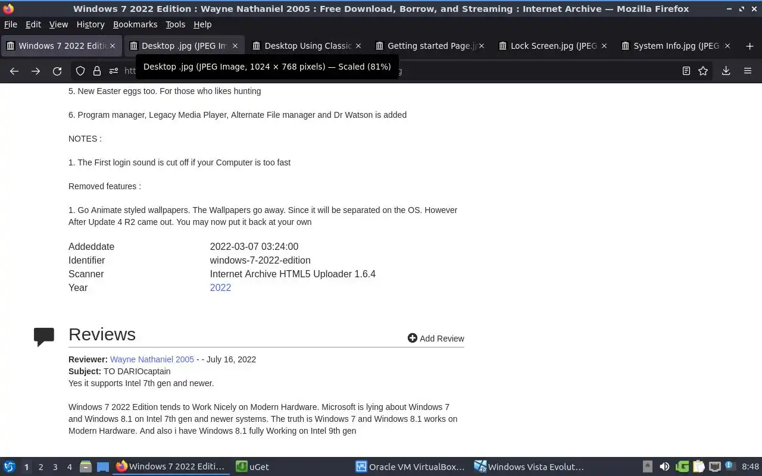This screenshot has width=762, height=476.
Task: Switch to the Getting started Page tab
Action: (430, 46)
